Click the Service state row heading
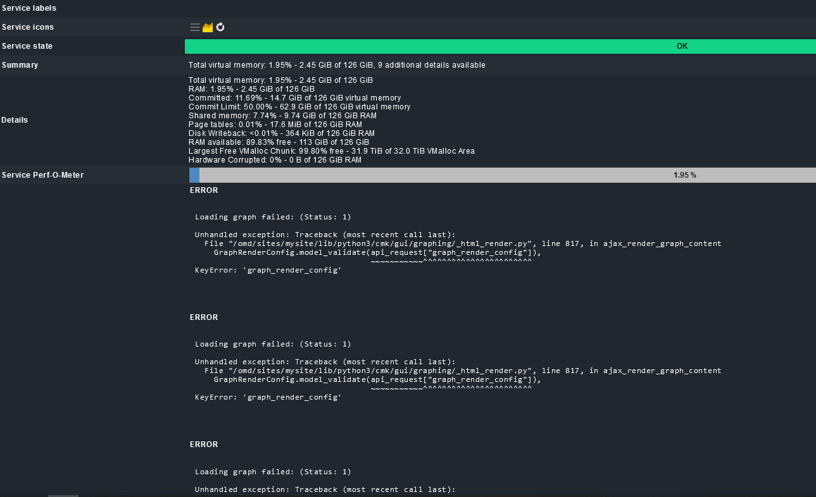The image size is (816, 497). coord(27,46)
